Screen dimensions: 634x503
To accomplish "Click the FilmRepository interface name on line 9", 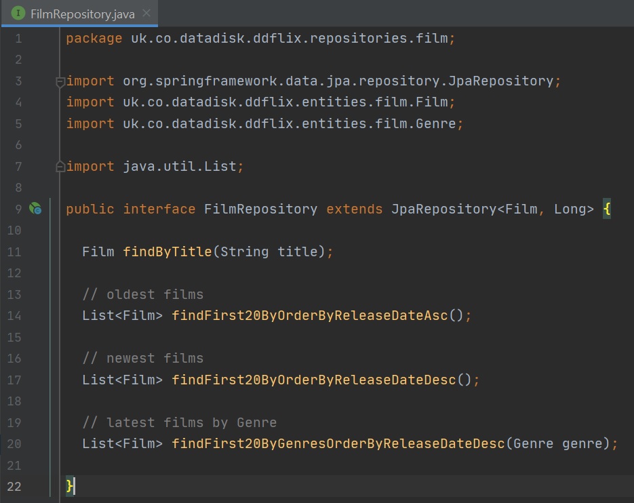I will pos(260,209).
